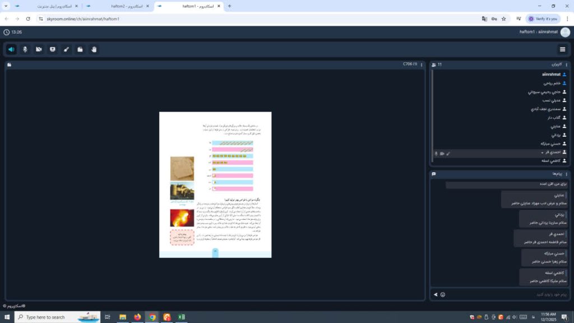Click the displayed textbook page slide

click(215, 184)
